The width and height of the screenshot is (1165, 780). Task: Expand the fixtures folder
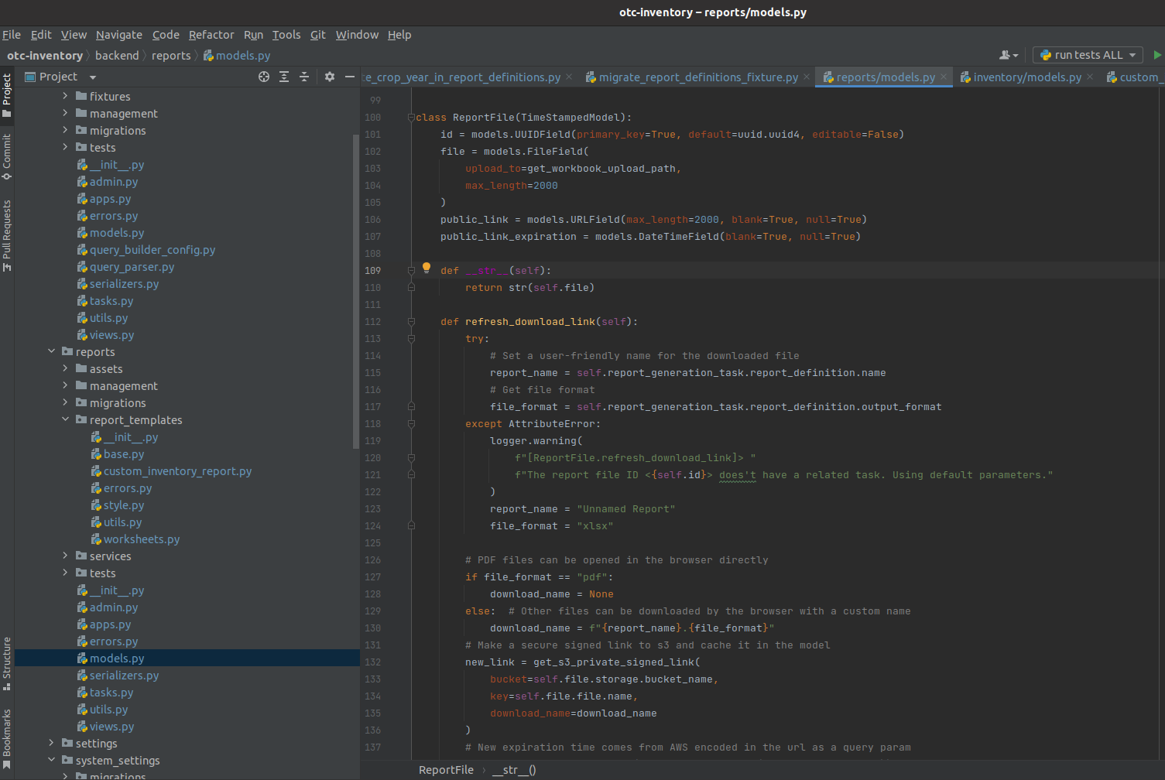click(65, 97)
